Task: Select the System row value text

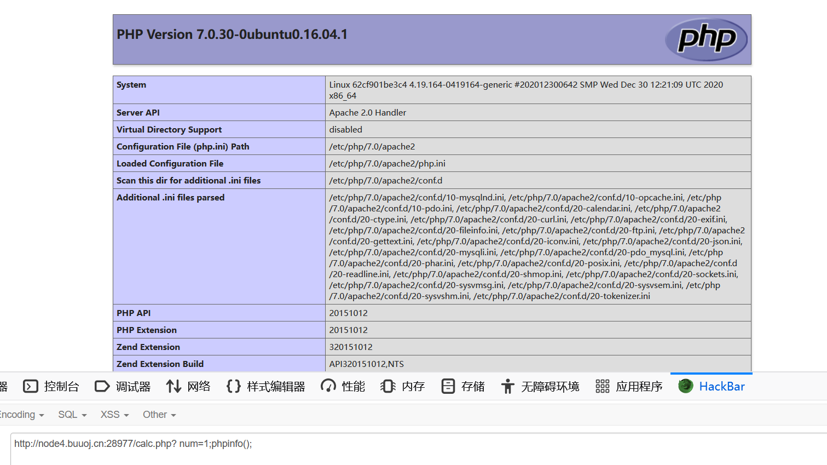Action: [x=525, y=90]
